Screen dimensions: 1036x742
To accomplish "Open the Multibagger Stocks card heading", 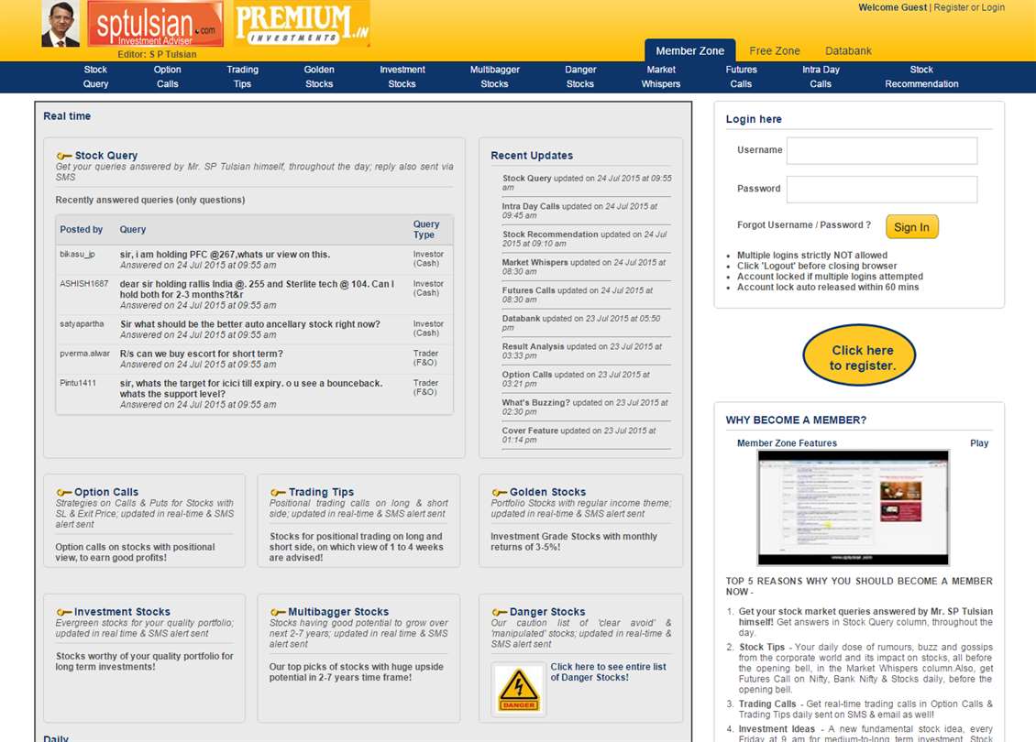I will [338, 613].
